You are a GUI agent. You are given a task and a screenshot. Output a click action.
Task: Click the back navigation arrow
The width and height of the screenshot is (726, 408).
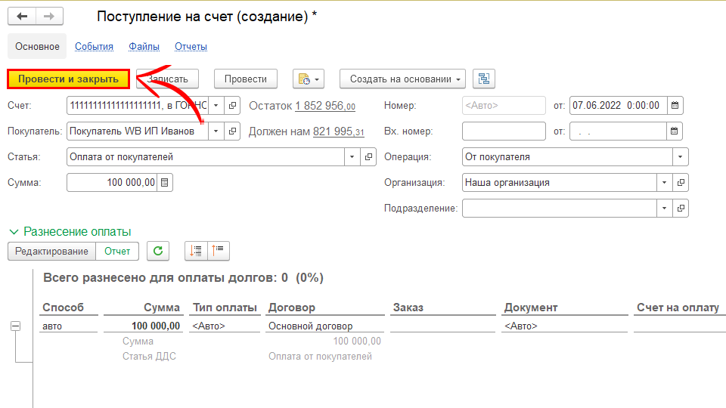pyautogui.click(x=22, y=17)
